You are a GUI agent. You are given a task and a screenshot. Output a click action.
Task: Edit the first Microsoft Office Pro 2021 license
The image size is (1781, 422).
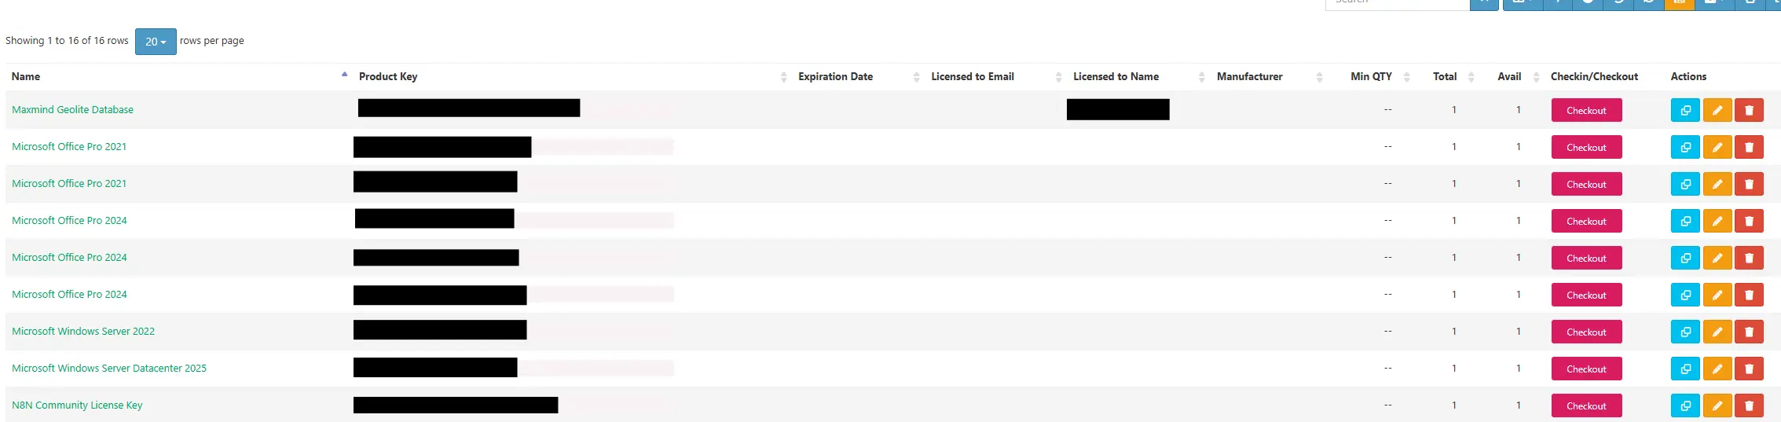tap(1717, 147)
